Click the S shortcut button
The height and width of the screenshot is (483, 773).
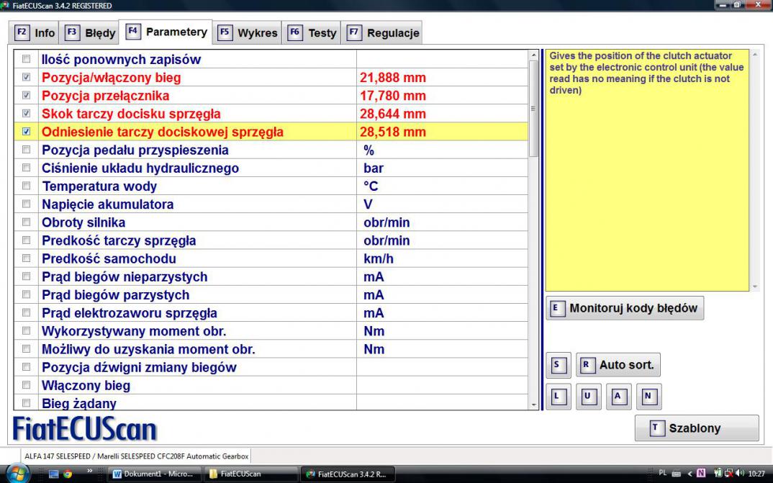coord(556,365)
